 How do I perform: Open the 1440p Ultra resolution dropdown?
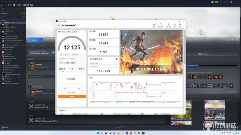(103, 67)
